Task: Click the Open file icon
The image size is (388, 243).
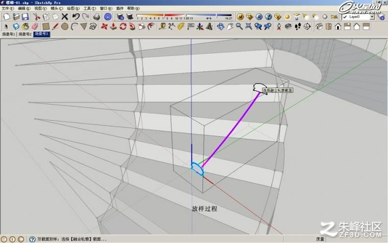Action: coord(16,17)
